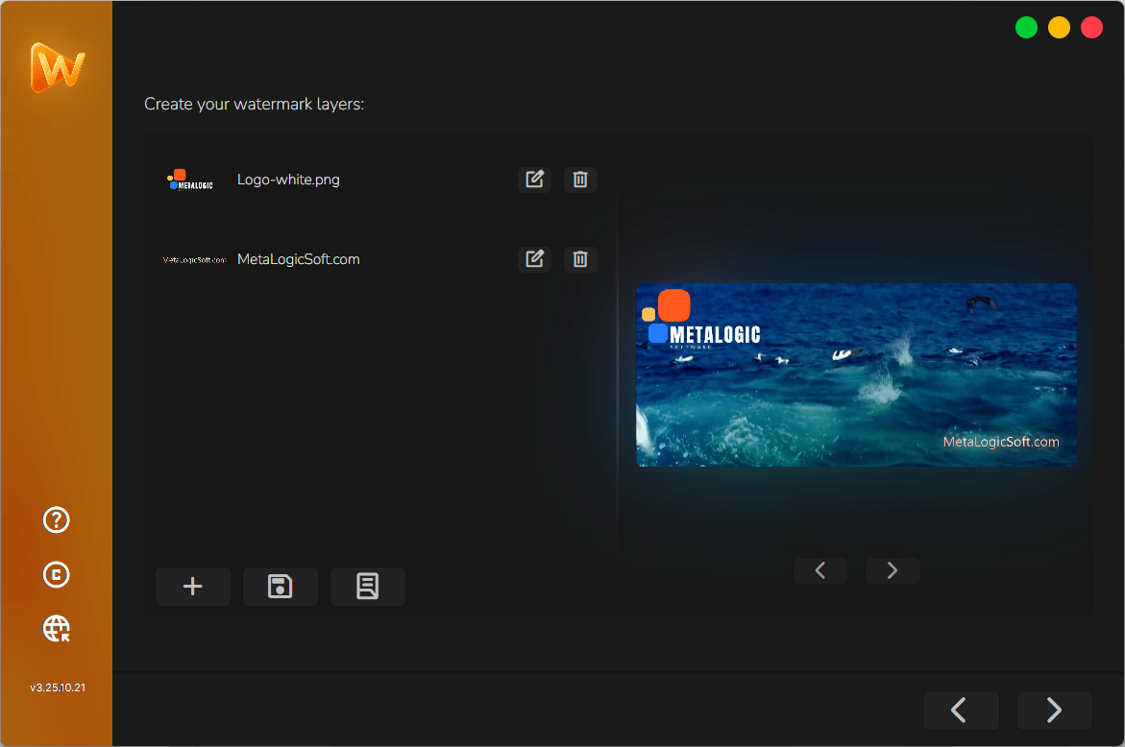
Task: Click the MetaLogicSoft.com text in the preview
Action: pyautogui.click(x=1000, y=443)
